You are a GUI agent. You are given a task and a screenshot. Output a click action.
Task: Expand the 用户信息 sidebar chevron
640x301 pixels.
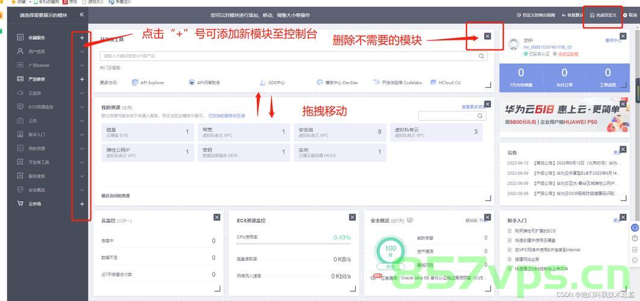coord(82,52)
